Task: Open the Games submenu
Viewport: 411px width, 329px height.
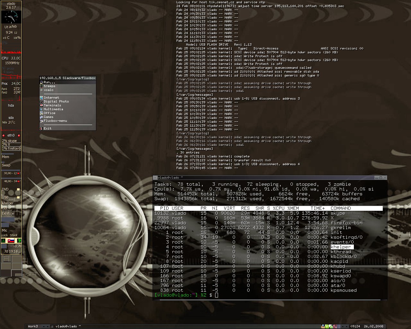Action: tap(67, 117)
